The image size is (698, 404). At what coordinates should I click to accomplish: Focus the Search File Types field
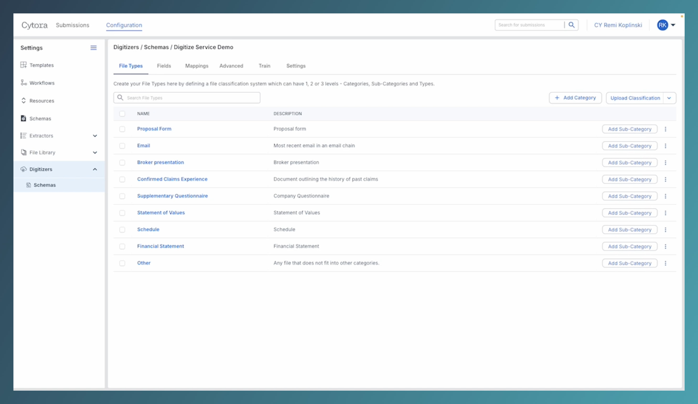click(x=191, y=98)
